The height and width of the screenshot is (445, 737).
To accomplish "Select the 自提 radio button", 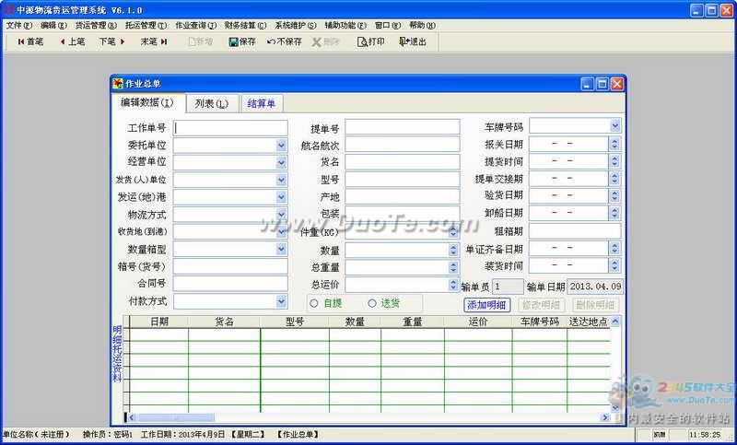I will coord(314,303).
